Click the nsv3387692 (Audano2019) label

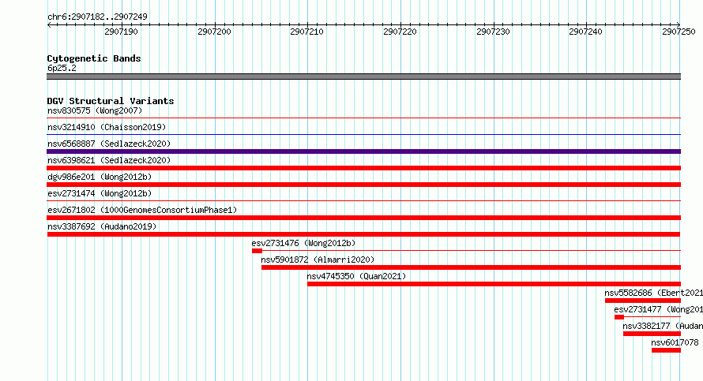click(x=102, y=226)
